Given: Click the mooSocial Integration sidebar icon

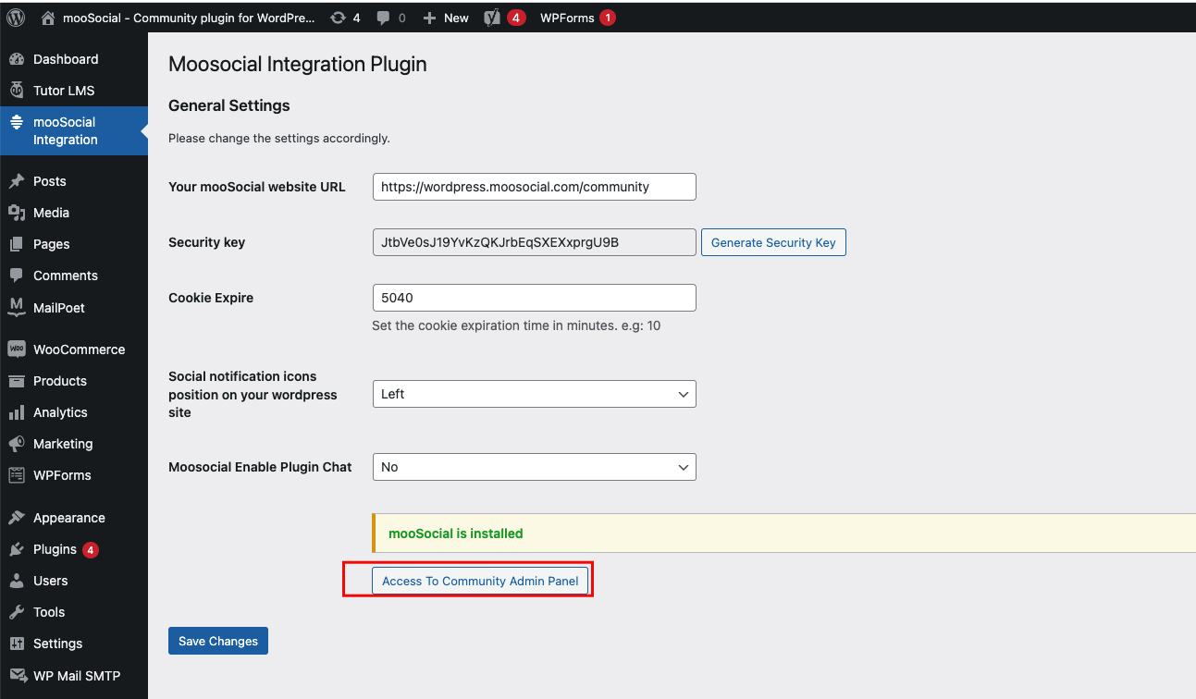Looking at the screenshot, I should coord(17,122).
